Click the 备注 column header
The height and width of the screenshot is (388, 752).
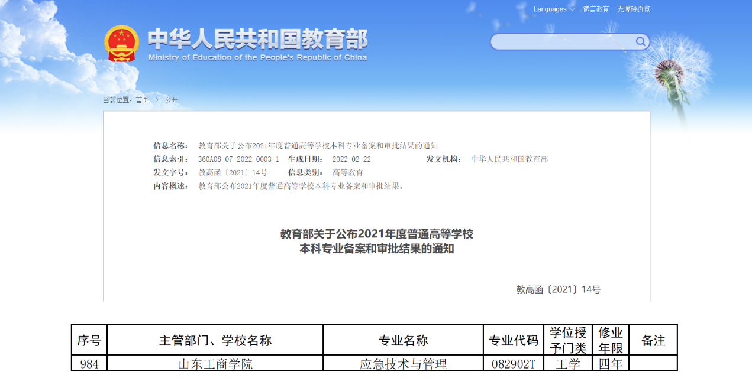(x=653, y=340)
